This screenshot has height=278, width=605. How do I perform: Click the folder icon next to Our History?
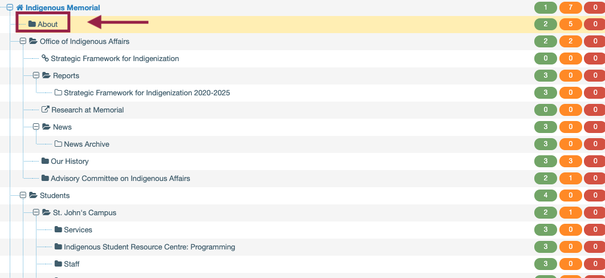(45, 161)
